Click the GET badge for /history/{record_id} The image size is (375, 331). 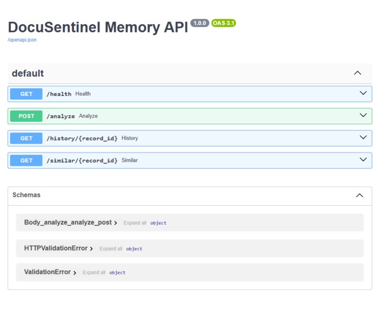click(26, 139)
